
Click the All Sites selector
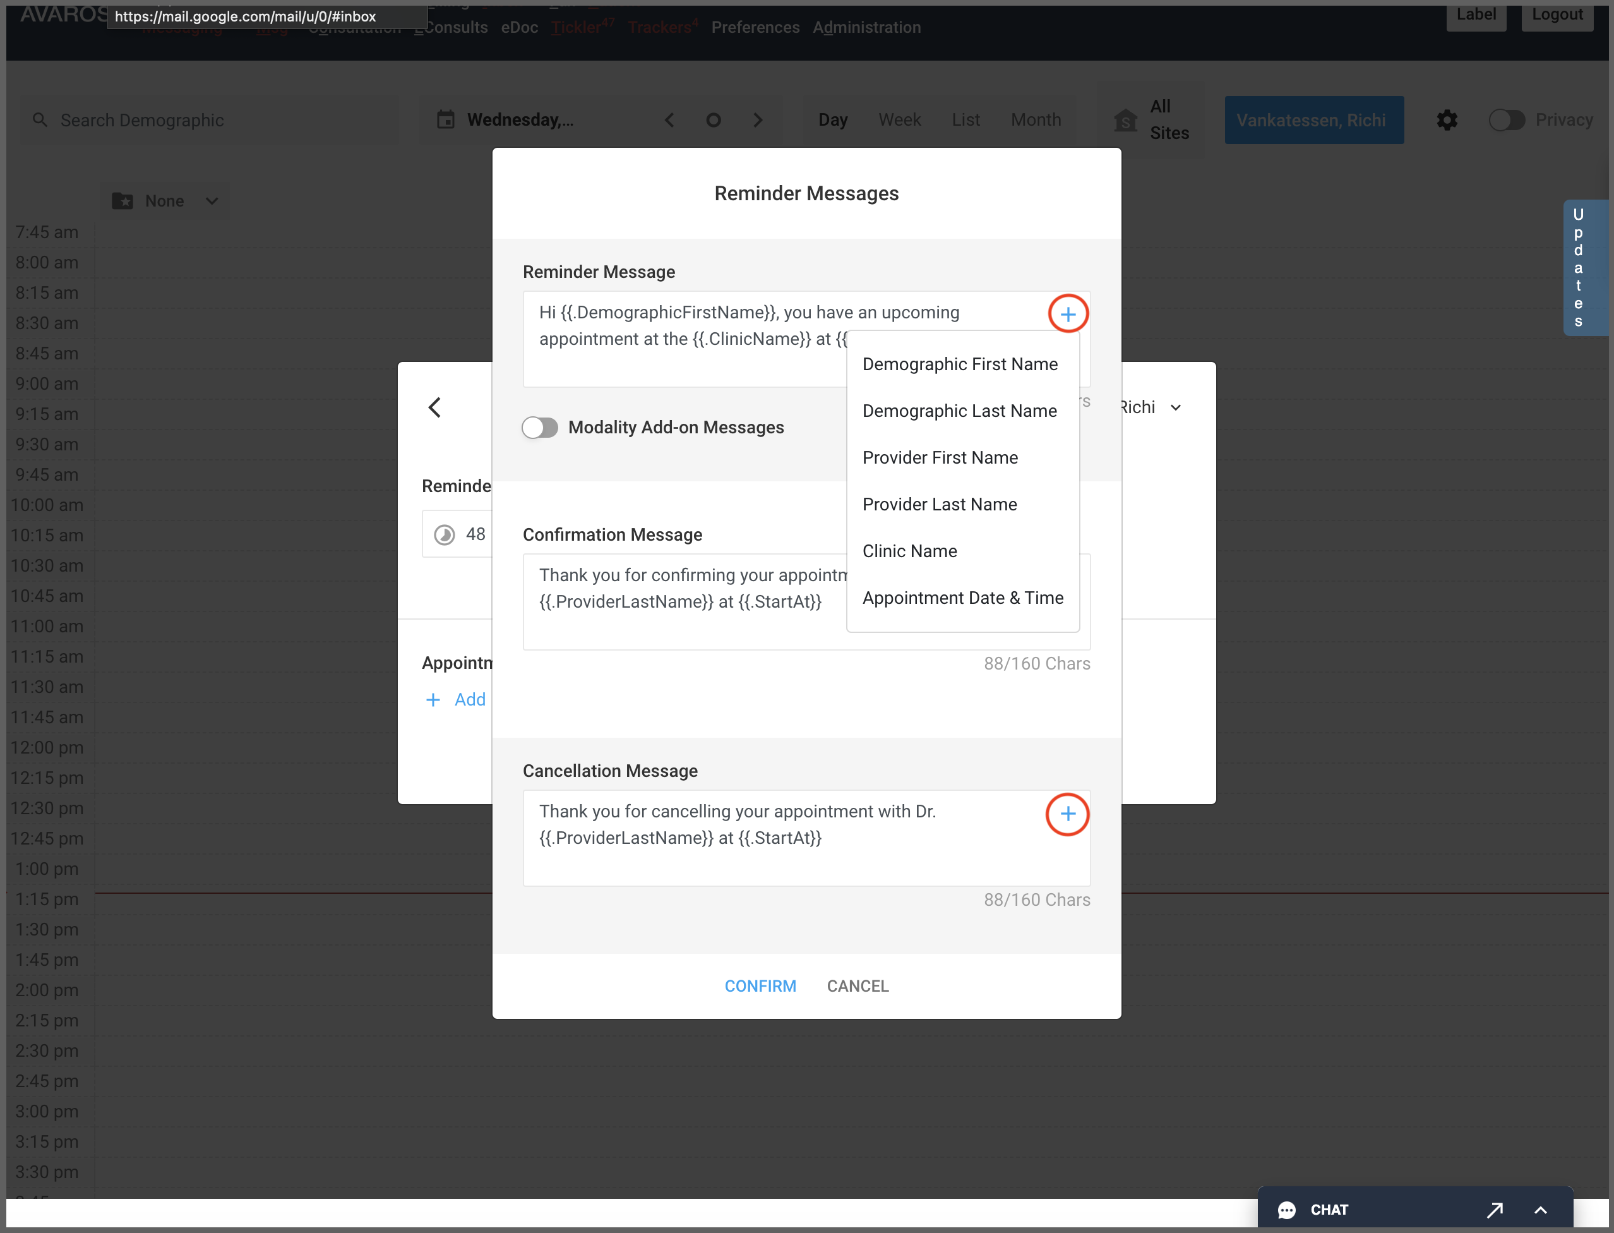click(x=1151, y=119)
